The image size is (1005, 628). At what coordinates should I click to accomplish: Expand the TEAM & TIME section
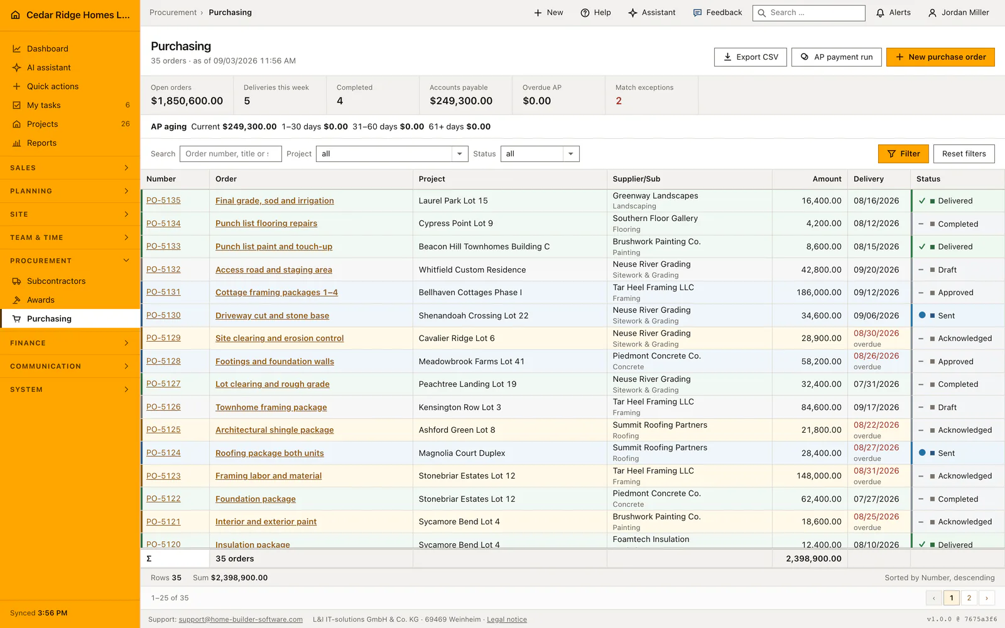tap(70, 237)
